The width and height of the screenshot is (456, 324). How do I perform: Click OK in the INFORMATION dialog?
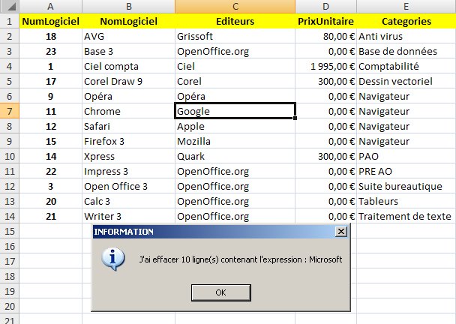click(x=221, y=292)
